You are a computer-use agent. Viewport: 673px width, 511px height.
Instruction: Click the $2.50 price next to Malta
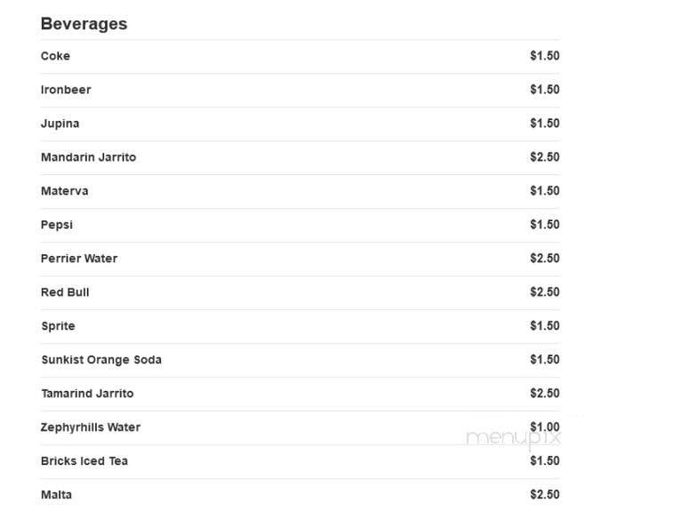click(x=544, y=495)
